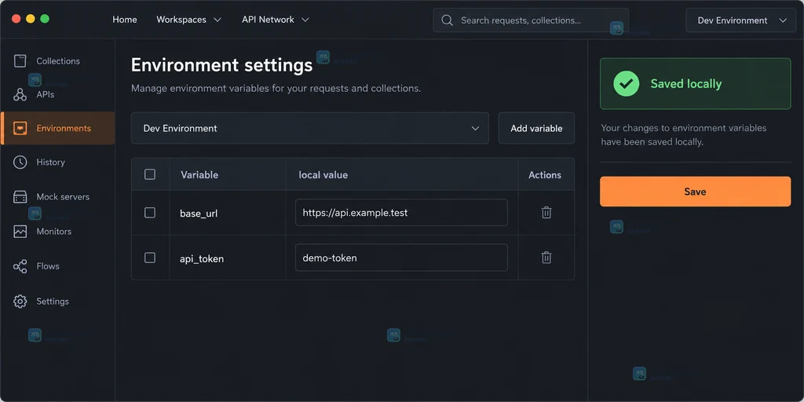Select Mock servers label in the sidebar
The height and width of the screenshot is (402, 804).
[63, 197]
